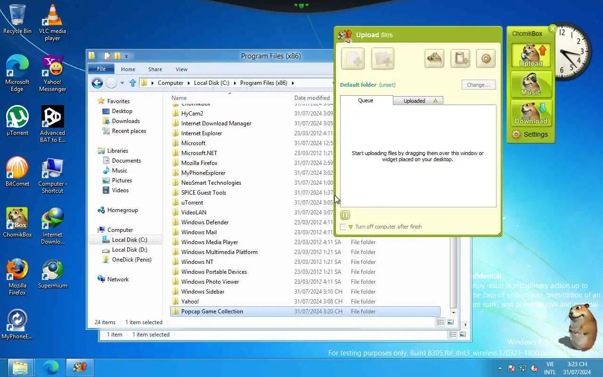This screenshot has height=377, width=603.
Task: Click ChomikBox taskbar button
Action: coord(80,368)
